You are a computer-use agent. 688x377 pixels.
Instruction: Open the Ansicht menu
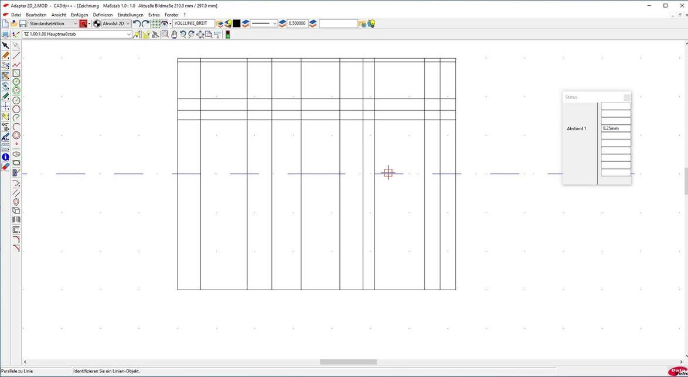coord(59,15)
